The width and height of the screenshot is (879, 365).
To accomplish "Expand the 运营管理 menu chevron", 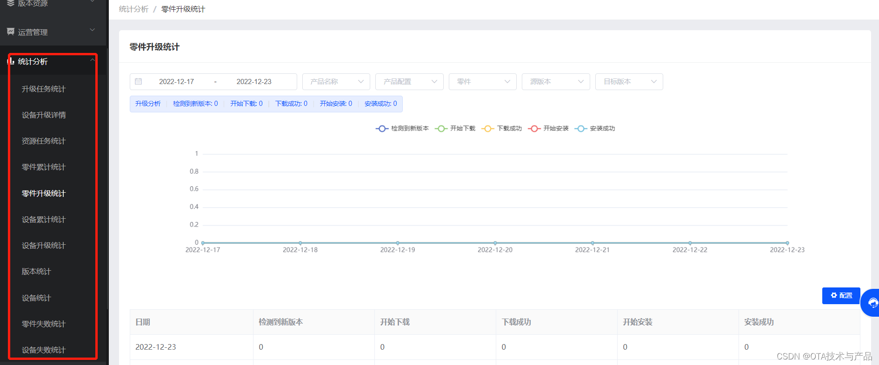I will pyautogui.click(x=93, y=30).
